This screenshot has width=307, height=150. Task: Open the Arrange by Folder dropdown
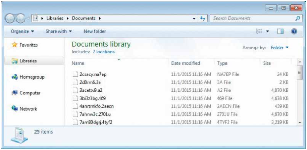[x=280, y=48]
